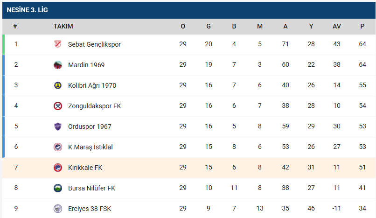Click the Kırıkkale FK team logo
The image size is (376, 218).
(x=58, y=168)
